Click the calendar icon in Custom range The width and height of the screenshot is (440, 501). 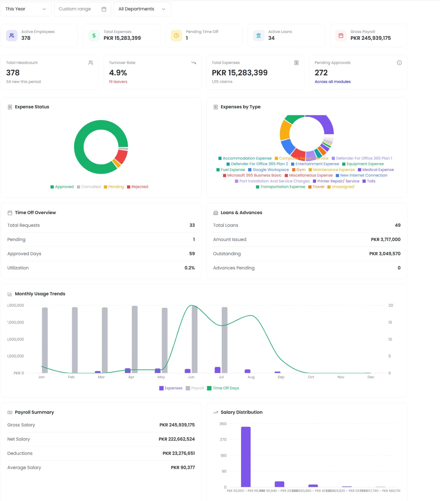pos(104,9)
